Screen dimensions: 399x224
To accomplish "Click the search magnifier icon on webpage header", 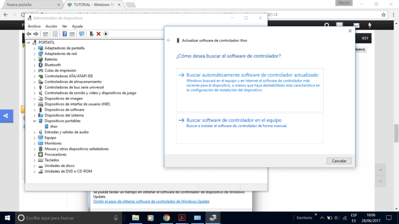I will click(x=327, y=25).
